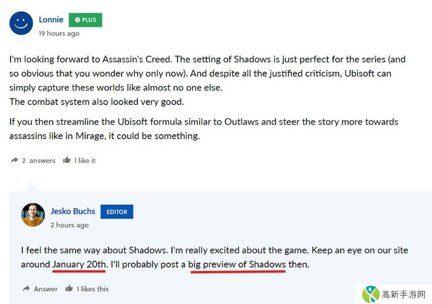Expand the "2 answers" replies

pyautogui.click(x=38, y=161)
